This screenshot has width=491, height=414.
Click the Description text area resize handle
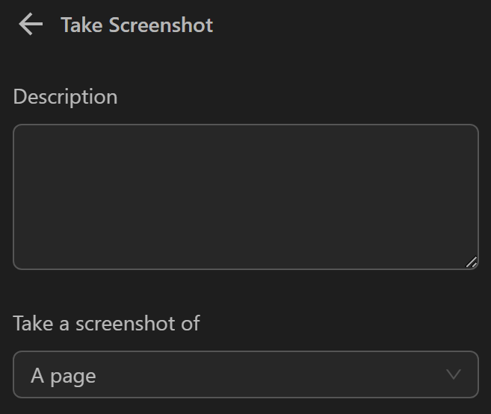pos(471,262)
